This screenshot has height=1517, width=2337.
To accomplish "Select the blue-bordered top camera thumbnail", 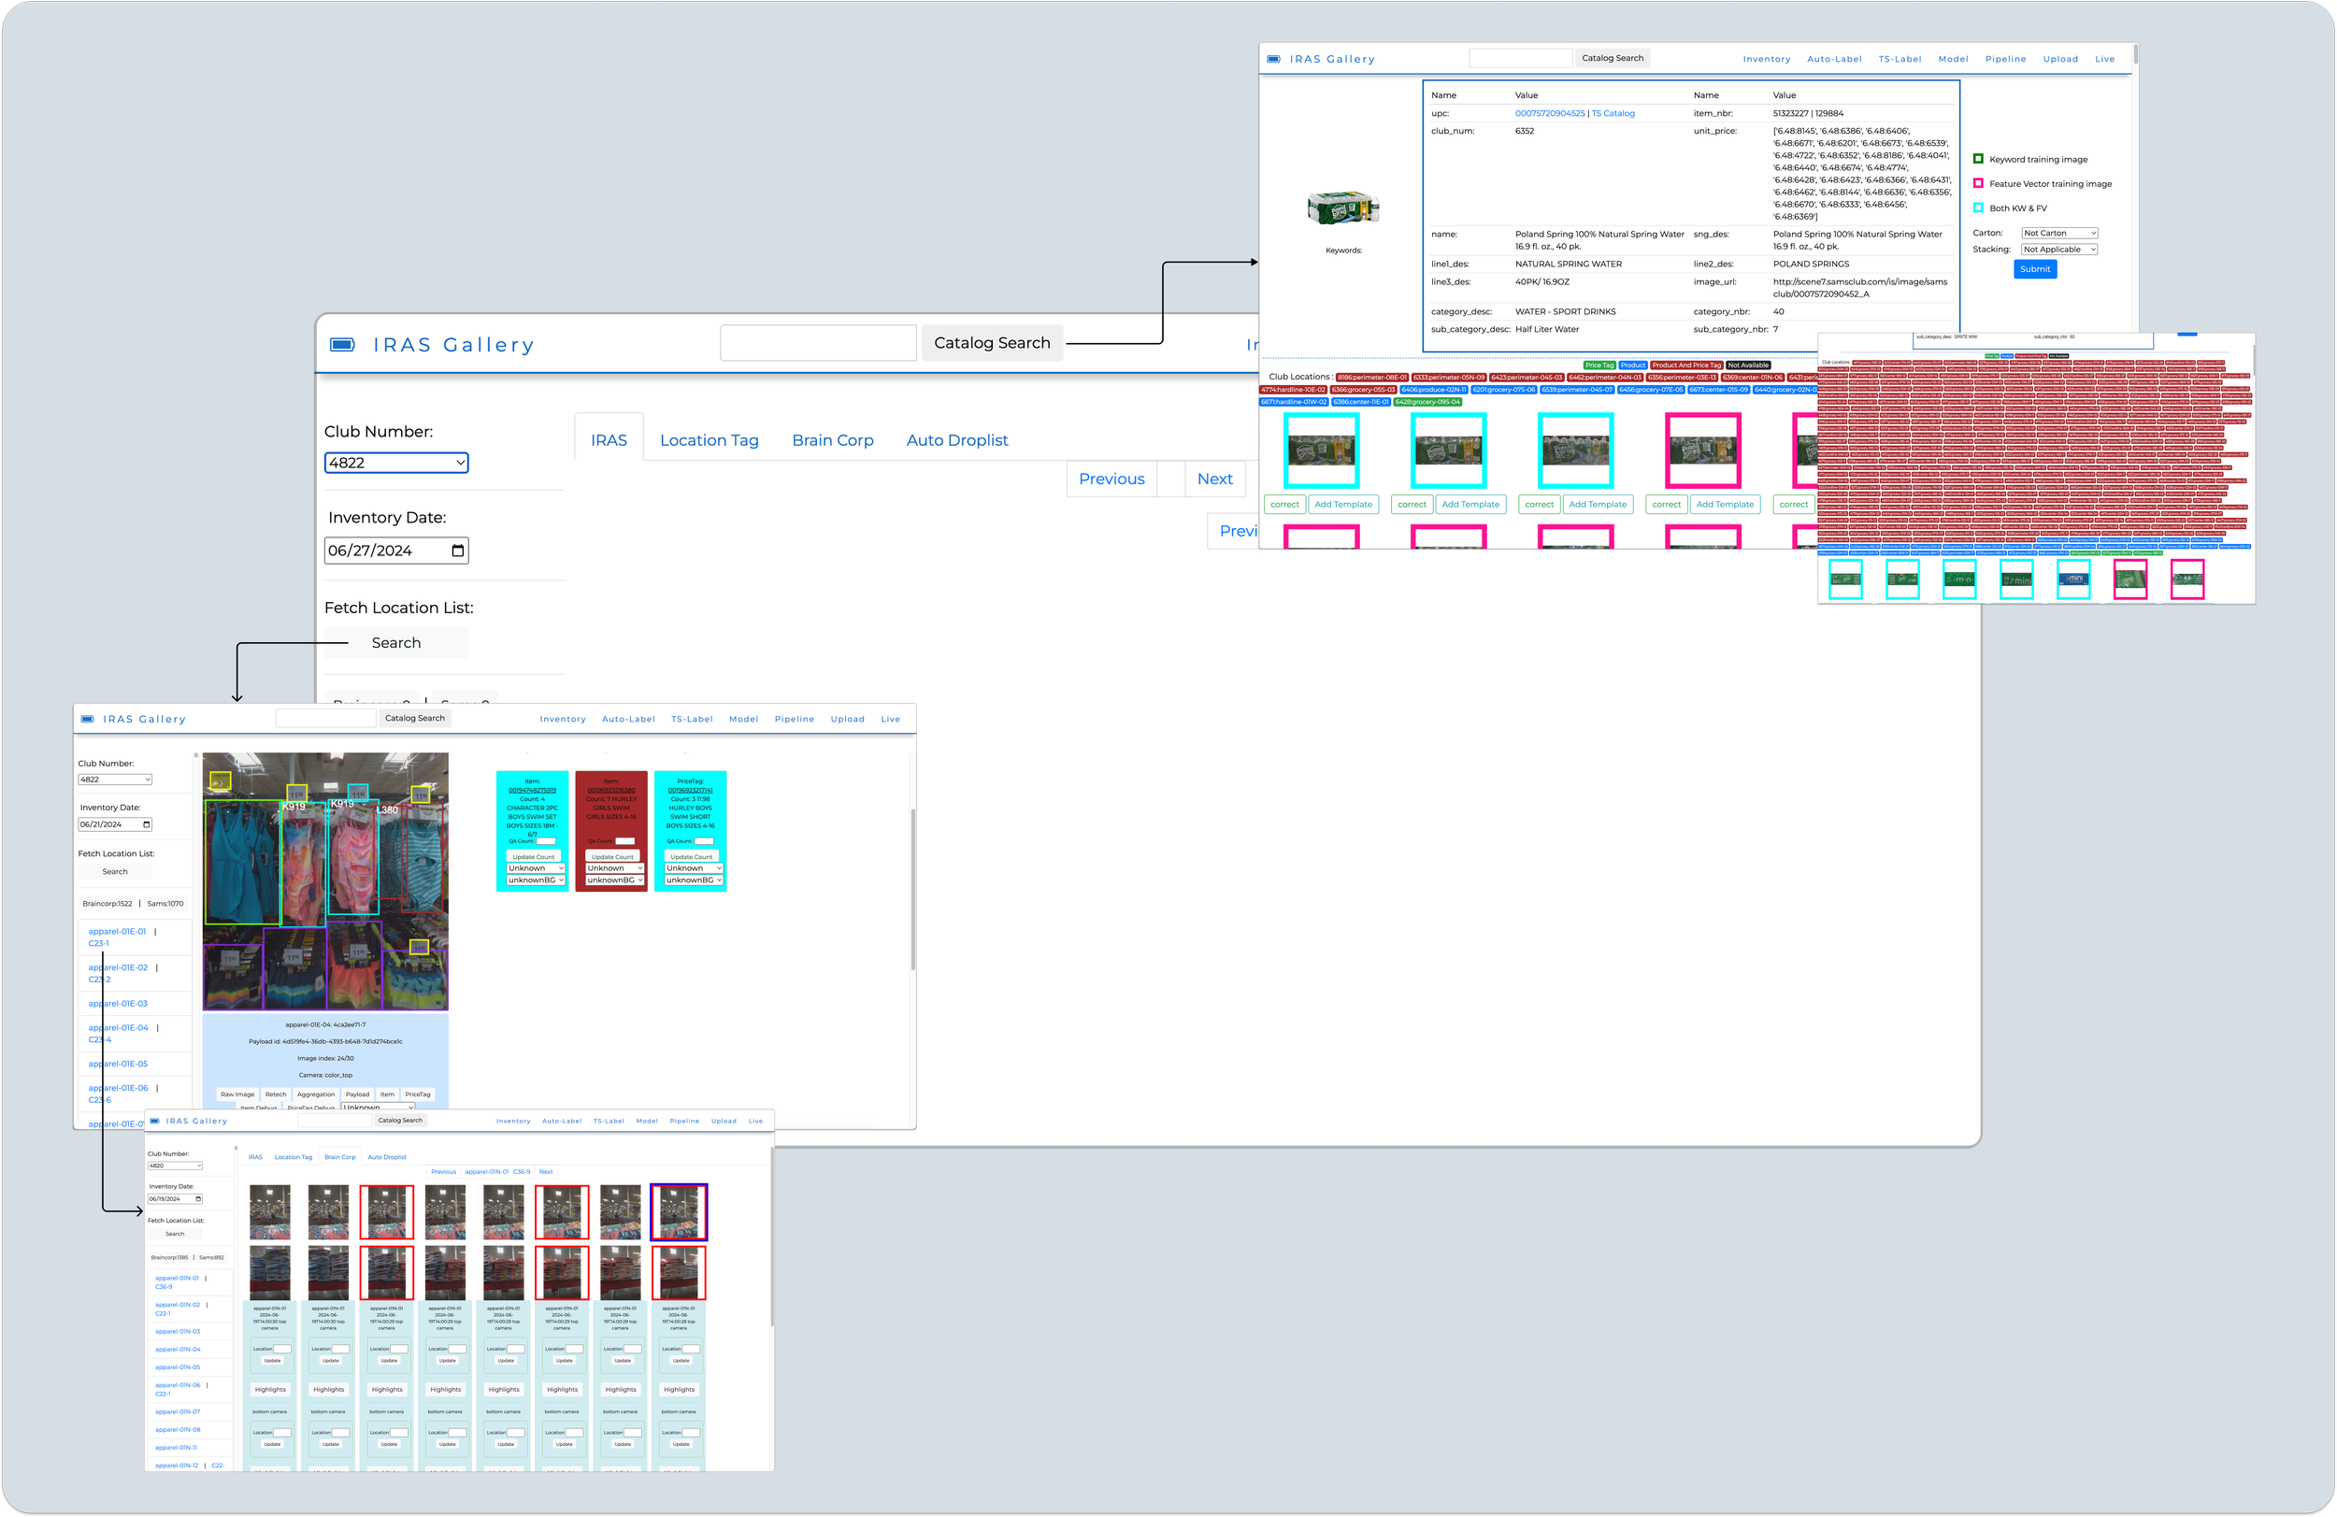I will pos(679,1211).
